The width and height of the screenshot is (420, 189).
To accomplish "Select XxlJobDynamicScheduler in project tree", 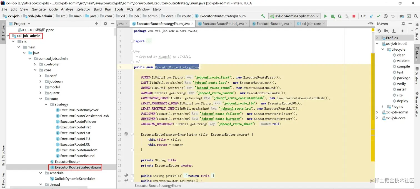I will (75, 179).
